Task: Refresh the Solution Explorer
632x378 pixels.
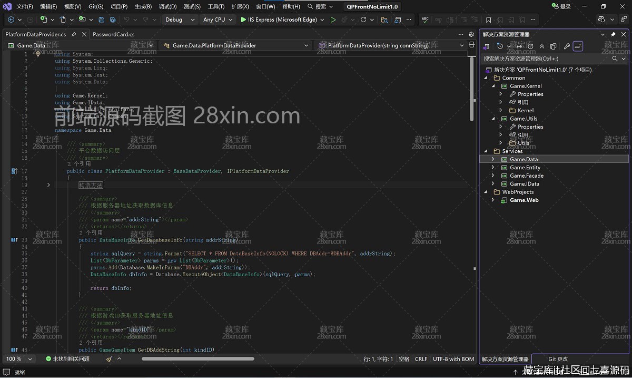Action: tap(531, 46)
